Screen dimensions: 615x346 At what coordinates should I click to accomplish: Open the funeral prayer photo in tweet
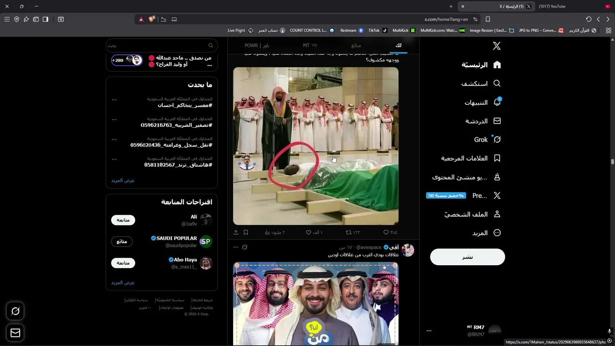pos(316,146)
